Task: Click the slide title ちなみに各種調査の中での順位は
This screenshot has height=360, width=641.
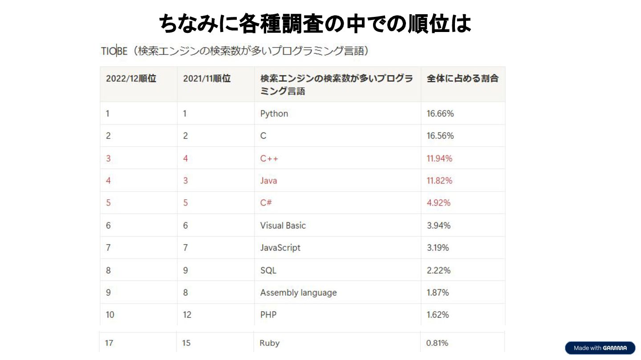Action: 315,23
